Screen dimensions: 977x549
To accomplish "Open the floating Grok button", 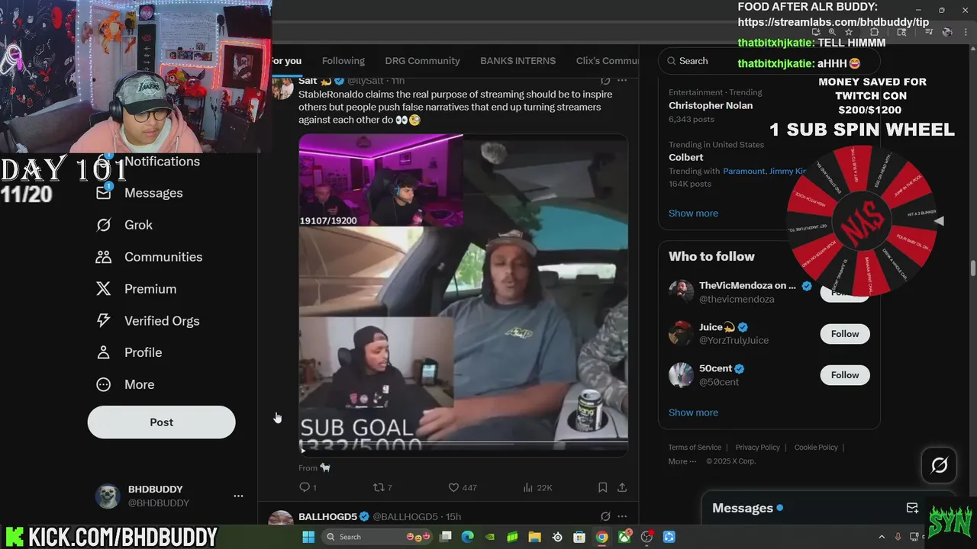I will tap(939, 465).
